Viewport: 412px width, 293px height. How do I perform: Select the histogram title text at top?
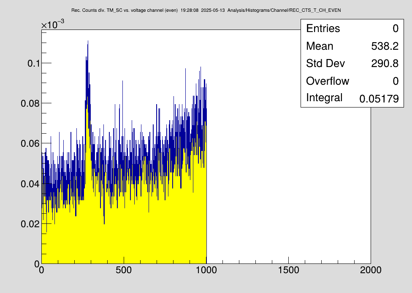click(x=206, y=10)
